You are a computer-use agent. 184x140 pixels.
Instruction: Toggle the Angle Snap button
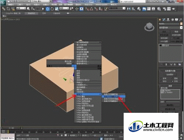(92, 9)
